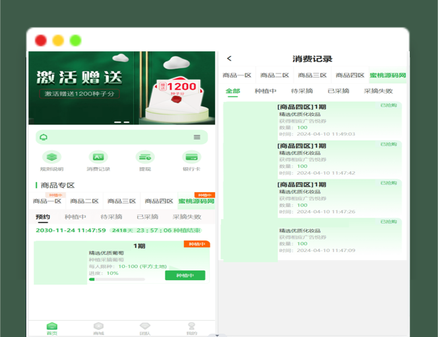438x337 pixels.
Task: Click the orange 种植中 badge on 1期 card
Action: [x=197, y=244]
